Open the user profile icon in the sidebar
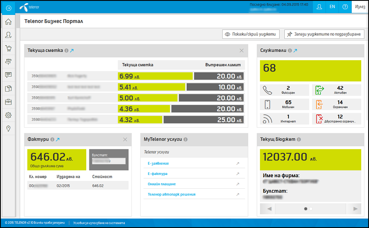The image size is (369, 228). (x=9, y=35)
